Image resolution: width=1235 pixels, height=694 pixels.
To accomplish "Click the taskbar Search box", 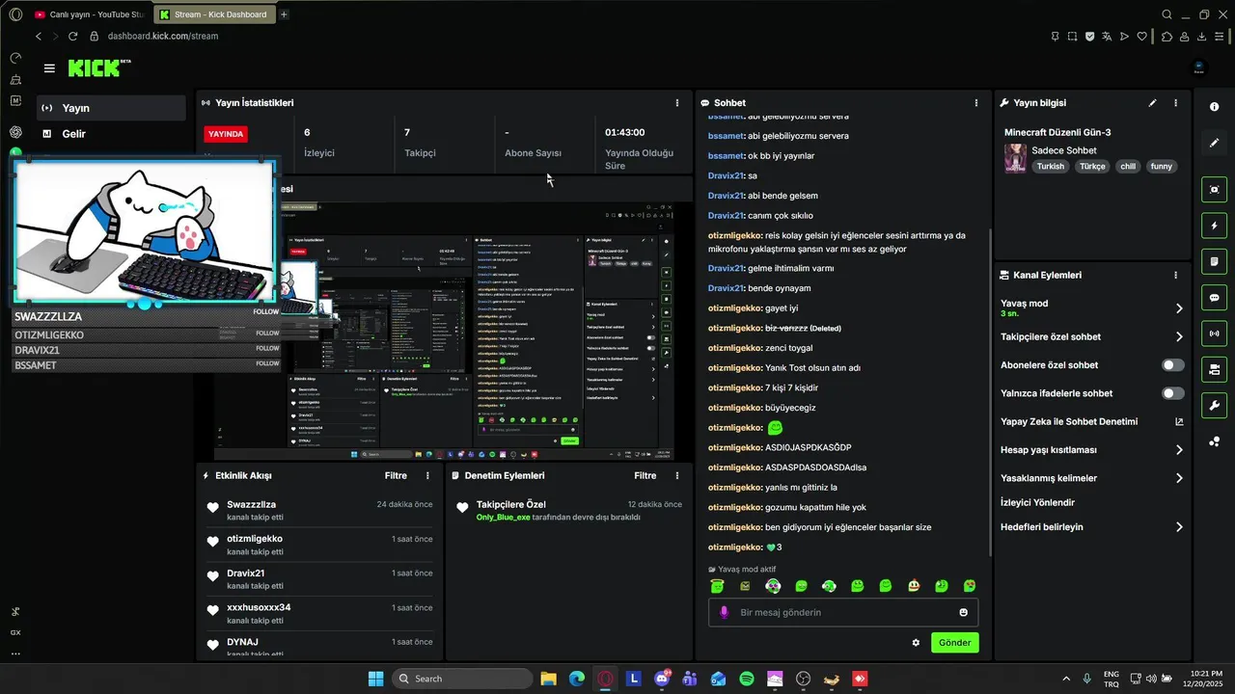I will point(463,679).
